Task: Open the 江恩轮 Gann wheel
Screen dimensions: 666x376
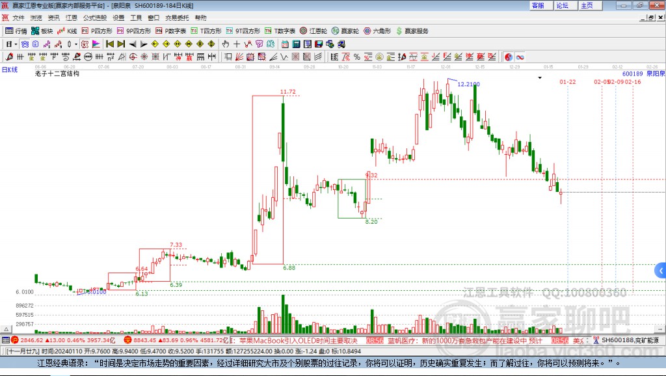Action: [x=313, y=31]
